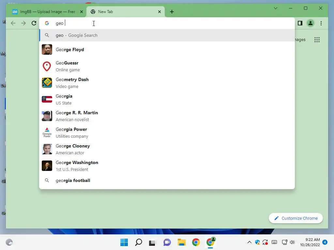
Task: Click the George R. R. Martin thumbnail
Action: point(47,116)
